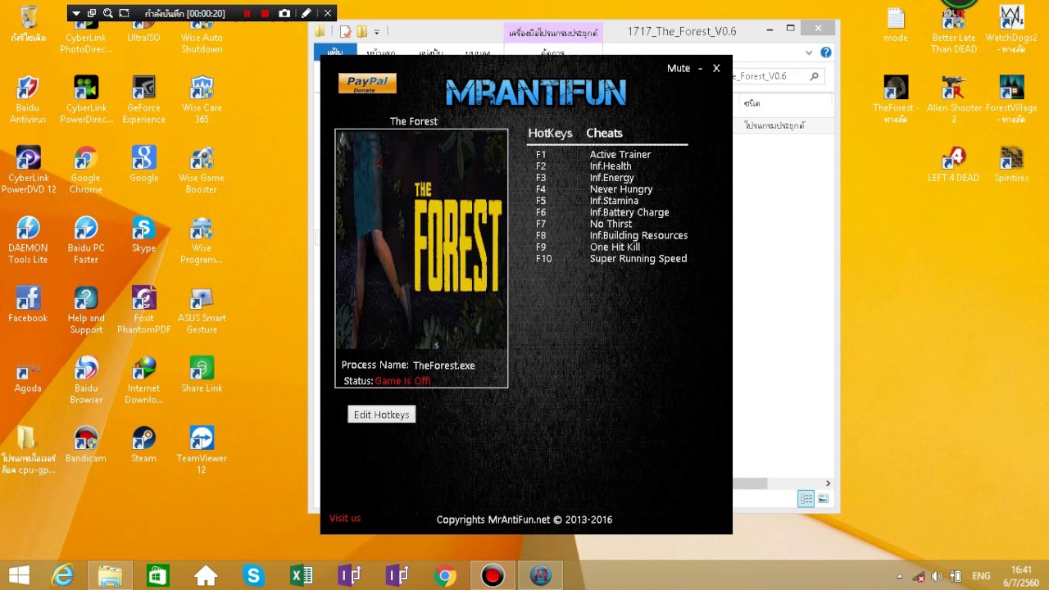Follow the Visit us link
Screen dimensions: 1049x590
pyautogui.click(x=345, y=518)
